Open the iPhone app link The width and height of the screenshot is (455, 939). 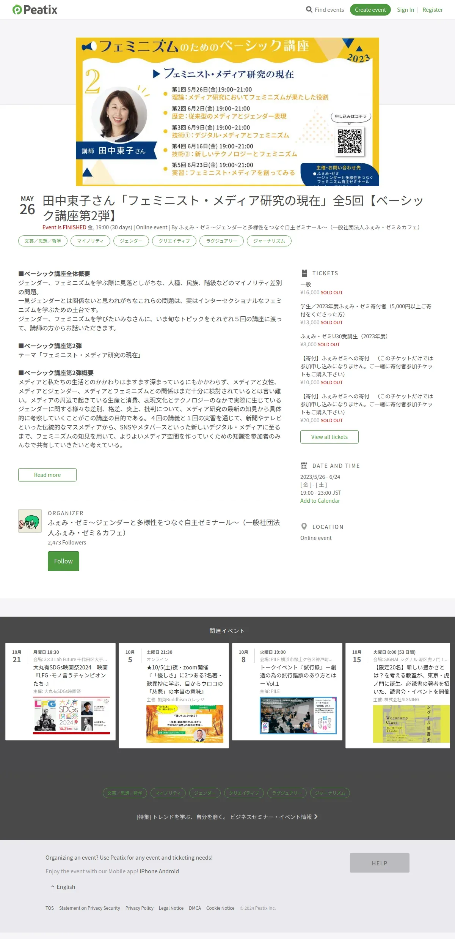[149, 871]
